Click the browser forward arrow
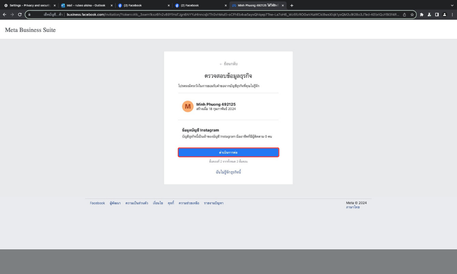457x274 pixels. point(12,15)
